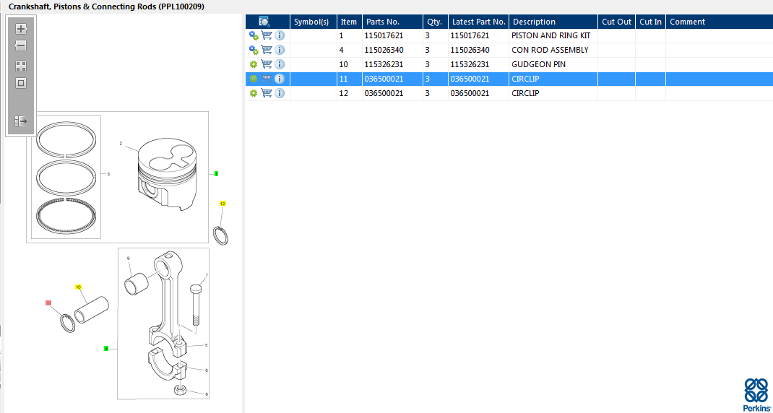This screenshot has height=413, width=773.
Task: Click the list-with-arrow export icon in diagram toolbar
Action: (x=21, y=121)
